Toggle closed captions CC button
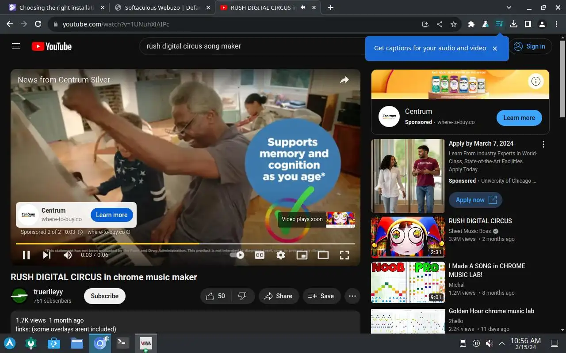This screenshot has width=566, height=353. point(260,255)
